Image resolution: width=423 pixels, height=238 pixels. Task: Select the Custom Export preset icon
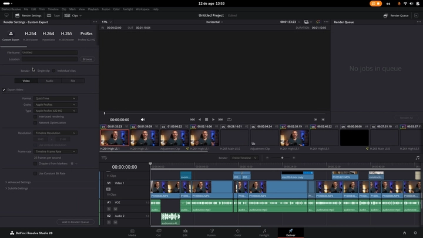[11, 36]
